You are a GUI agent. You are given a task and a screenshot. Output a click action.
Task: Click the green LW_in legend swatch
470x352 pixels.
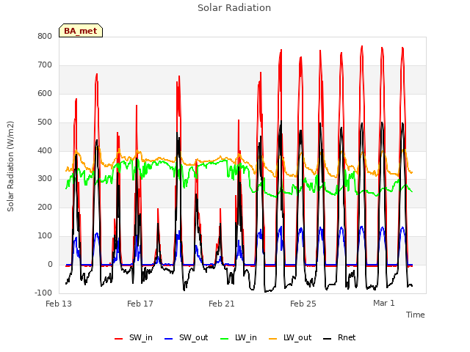[x=225, y=339]
